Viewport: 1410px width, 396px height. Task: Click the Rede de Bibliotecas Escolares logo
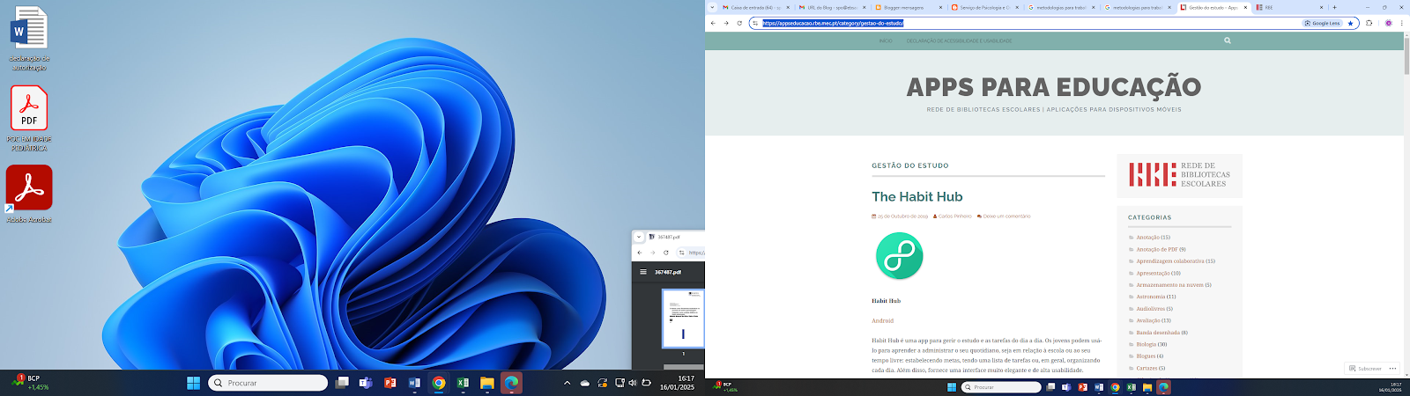click(x=1179, y=174)
